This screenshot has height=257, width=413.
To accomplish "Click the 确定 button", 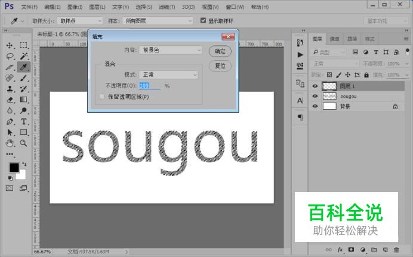I will click(220, 51).
